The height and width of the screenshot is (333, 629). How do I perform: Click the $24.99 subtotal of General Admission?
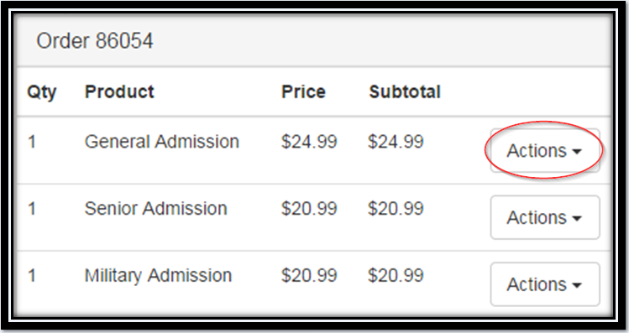tap(396, 142)
